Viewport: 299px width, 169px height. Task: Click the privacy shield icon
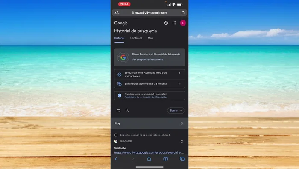pos(119,95)
